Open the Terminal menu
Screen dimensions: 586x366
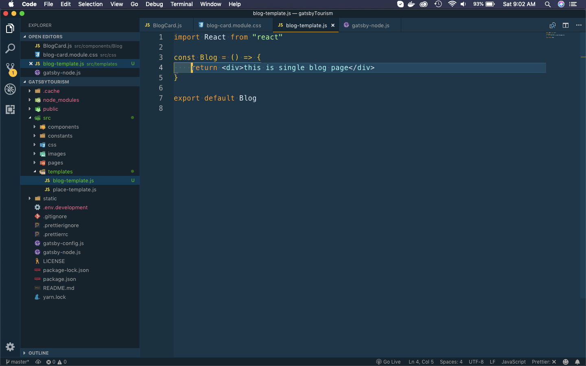tap(181, 4)
